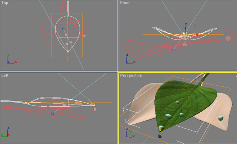Click the blue target square in Left viewport
The height and width of the screenshot is (144, 237).
(x=53, y=114)
